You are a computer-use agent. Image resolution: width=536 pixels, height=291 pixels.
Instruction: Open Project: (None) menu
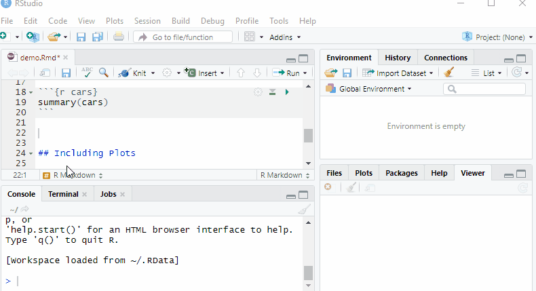tap(497, 37)
